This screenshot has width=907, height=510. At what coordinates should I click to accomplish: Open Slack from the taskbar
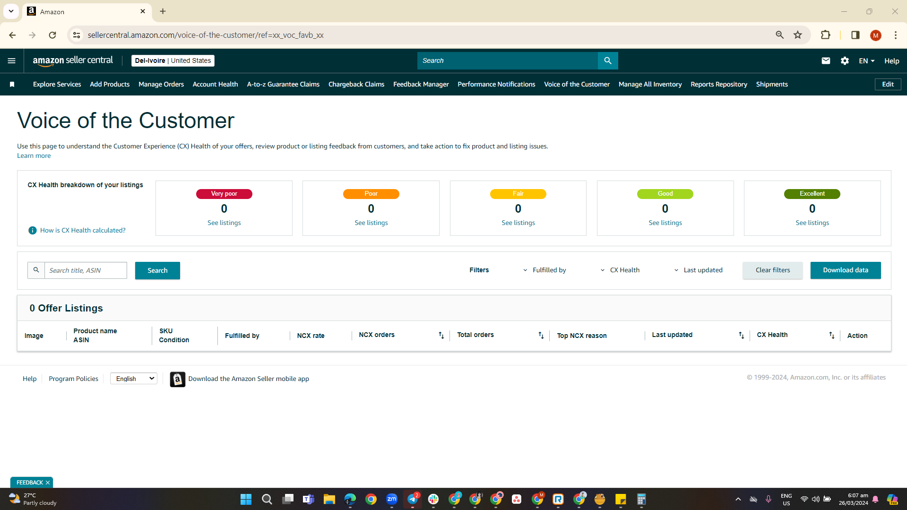point(433,499)
